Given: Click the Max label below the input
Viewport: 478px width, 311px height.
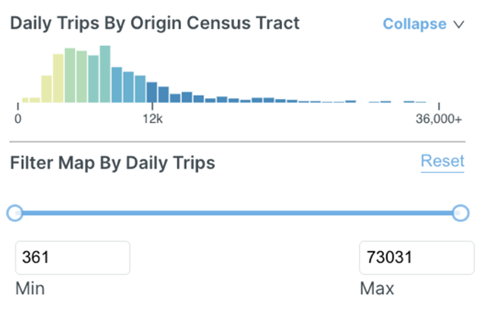Looking at the screenshot, I should (377, 289).
